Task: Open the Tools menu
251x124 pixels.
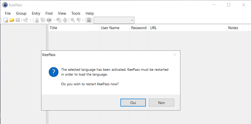Action: point(76,13)
